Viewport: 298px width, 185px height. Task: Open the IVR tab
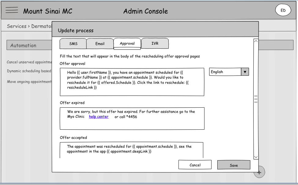[x=155, y=43]
